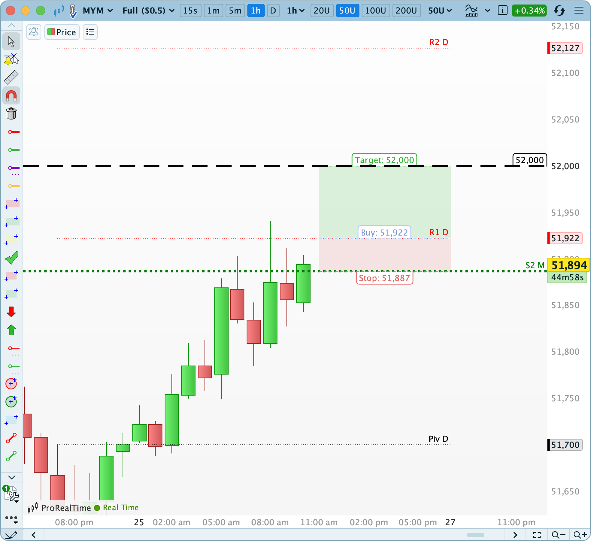591x541 pixels.
Task: Open the sidebar toolbar settings wrench
Action: 11,494
